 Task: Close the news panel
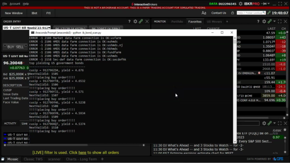pyautogui.click(x=285, y=123)
